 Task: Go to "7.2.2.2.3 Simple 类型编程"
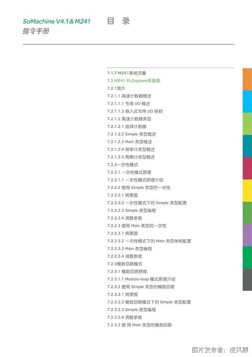pos(131,210)
